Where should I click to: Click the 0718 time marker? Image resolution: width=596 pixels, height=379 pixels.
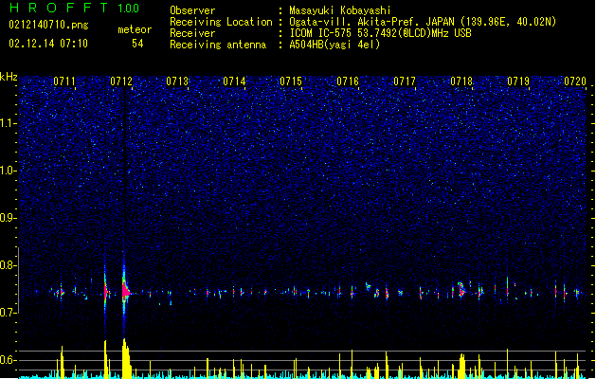[x=461, y=81]
